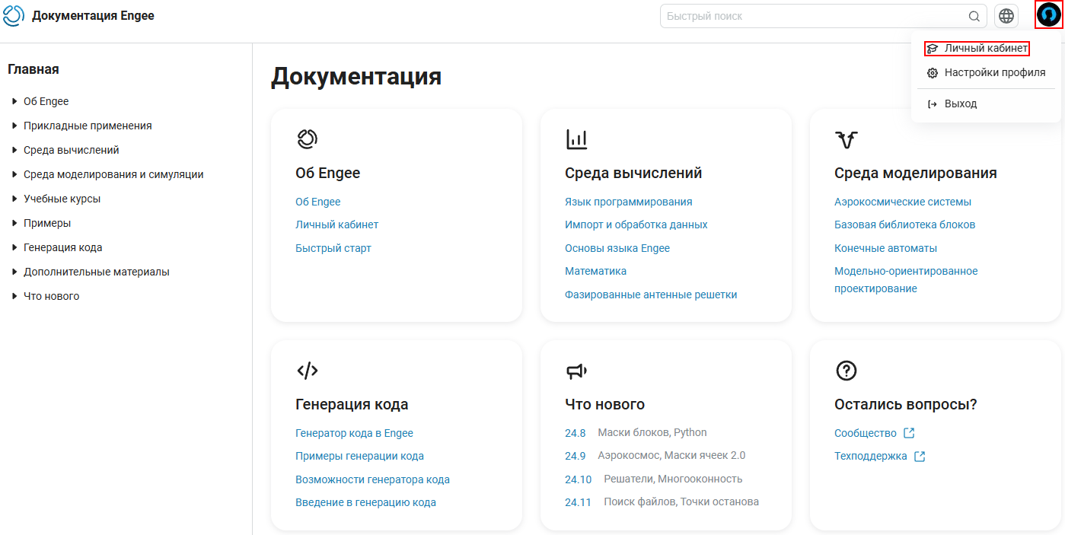The width and height of the screenshot is (1065, 535).
Task: Click the "Маски блоков, Python" text
Action: (x=652, y=432)
